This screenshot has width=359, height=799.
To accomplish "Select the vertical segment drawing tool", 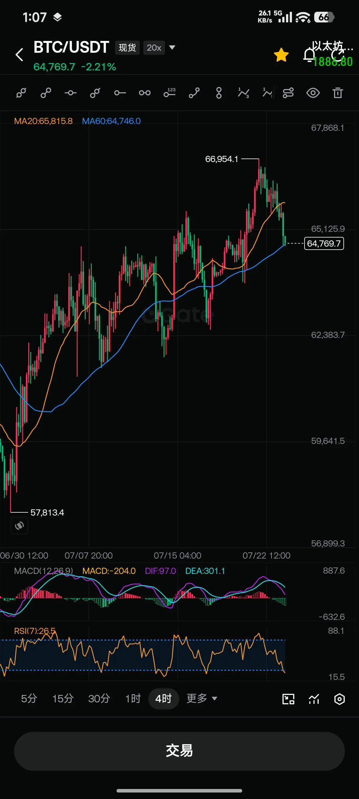I will click(219, 93).
